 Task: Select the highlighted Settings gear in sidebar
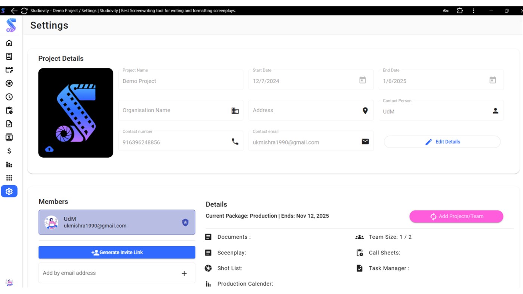pos(9,191)
